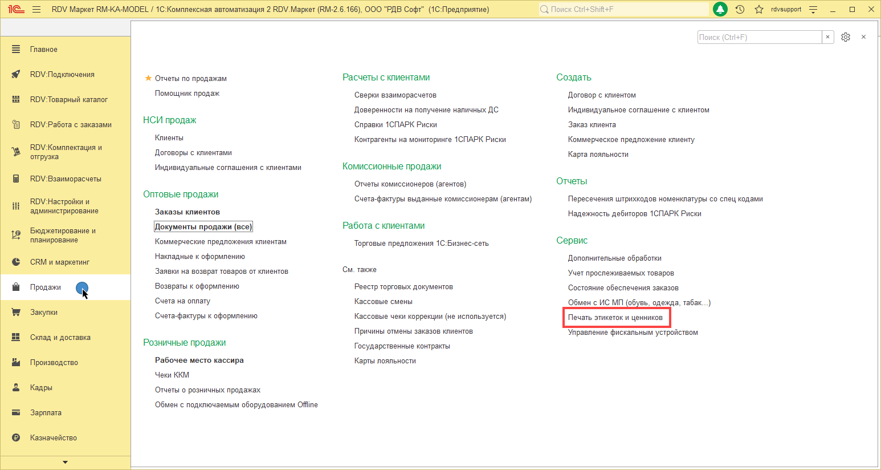Open Справки 1СПАРК Риски

[x=395, y=125]
